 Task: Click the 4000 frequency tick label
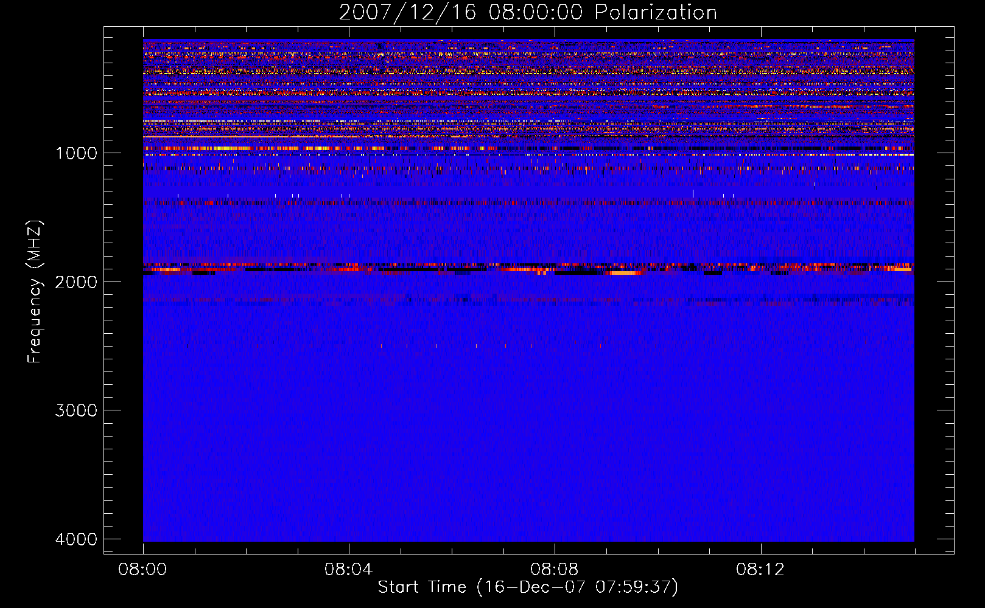[x=77, y=539]
